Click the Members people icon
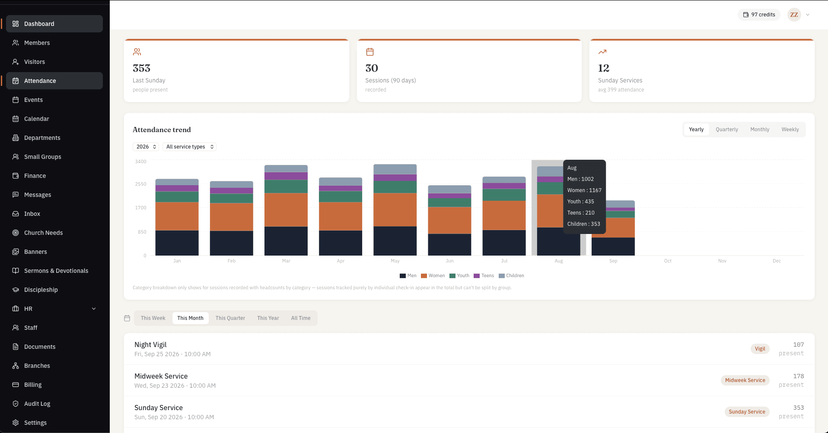 (x=16, y=43)
